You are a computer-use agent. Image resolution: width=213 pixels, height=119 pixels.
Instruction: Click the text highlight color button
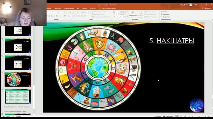(x=65, y=16)
